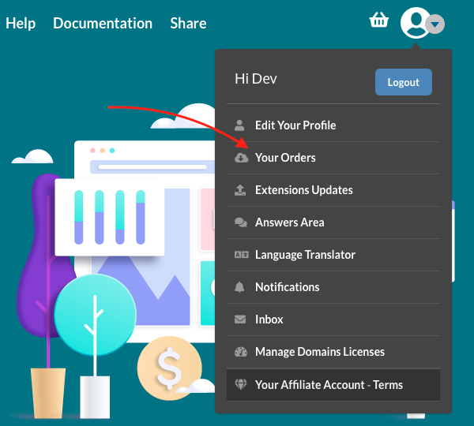Click the Help link
Image resolution: width=474 pixels, height=426 pixels.
click(21, 23)
